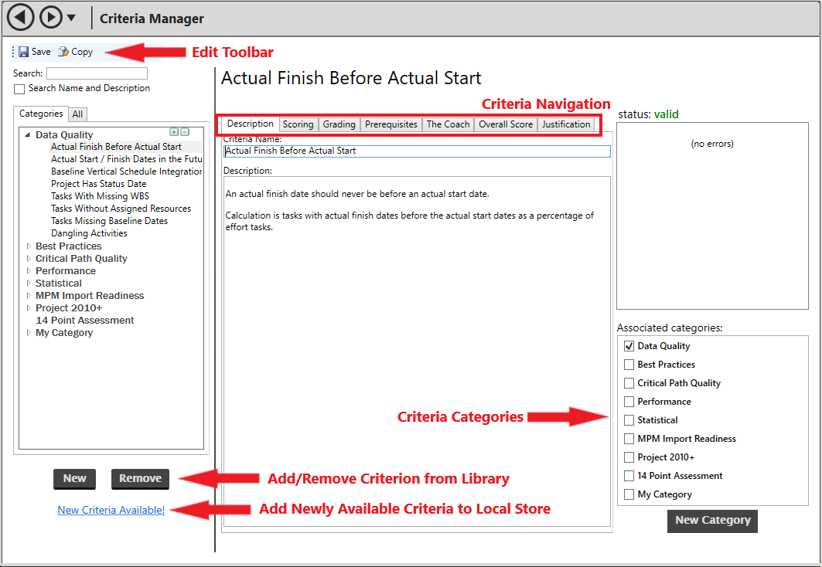Click the collapse all minus icon in tree

coord(185,133)
